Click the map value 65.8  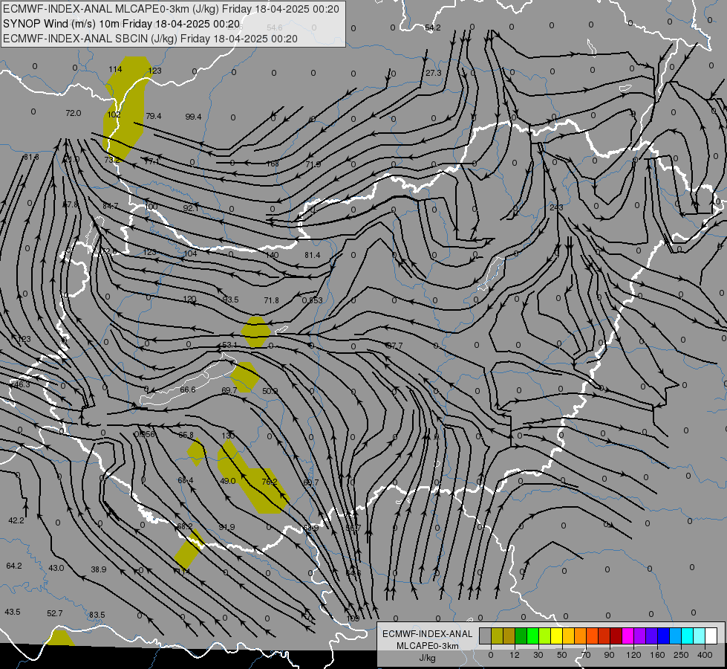[186, 435]
